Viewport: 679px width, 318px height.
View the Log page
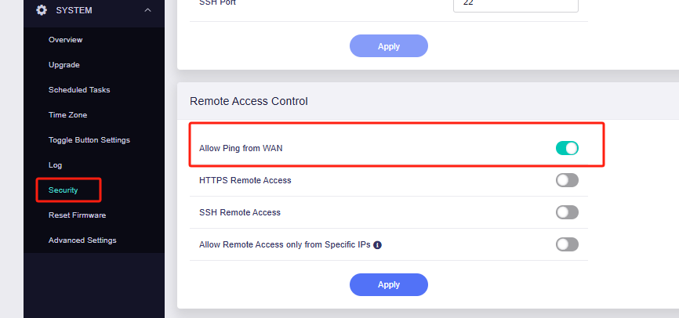[x=55, y=164]
